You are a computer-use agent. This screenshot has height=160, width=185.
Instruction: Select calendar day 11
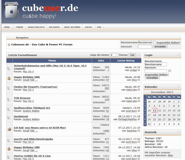click(154, 110)
